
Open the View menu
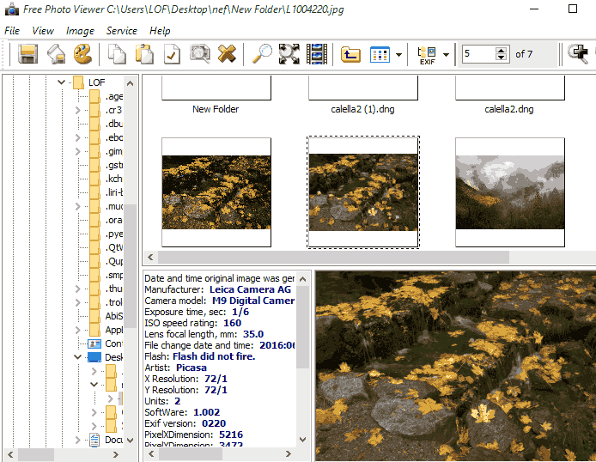point(43,31)
